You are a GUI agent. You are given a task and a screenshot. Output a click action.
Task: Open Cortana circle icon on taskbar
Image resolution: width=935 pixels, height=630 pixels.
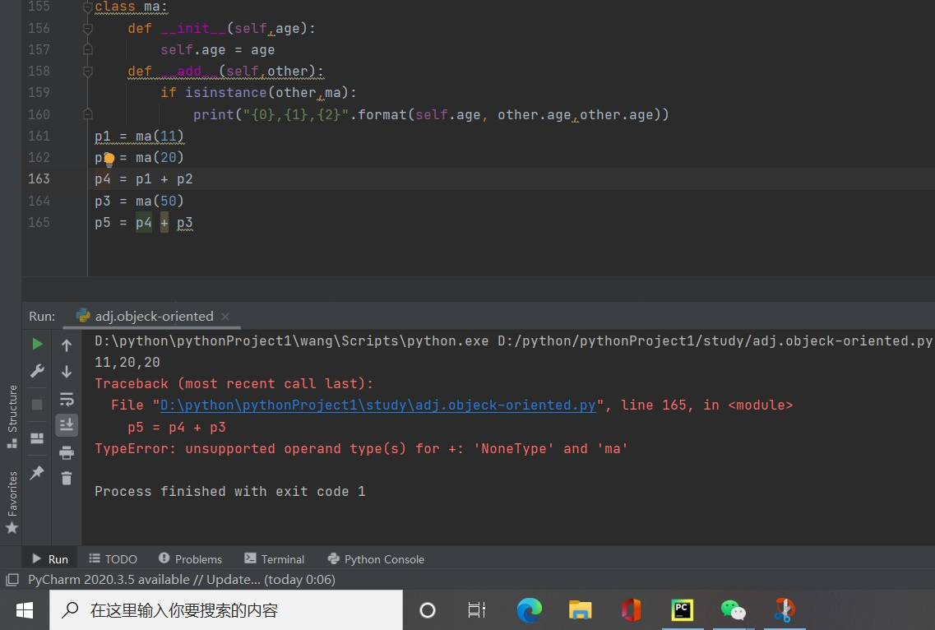428,609
